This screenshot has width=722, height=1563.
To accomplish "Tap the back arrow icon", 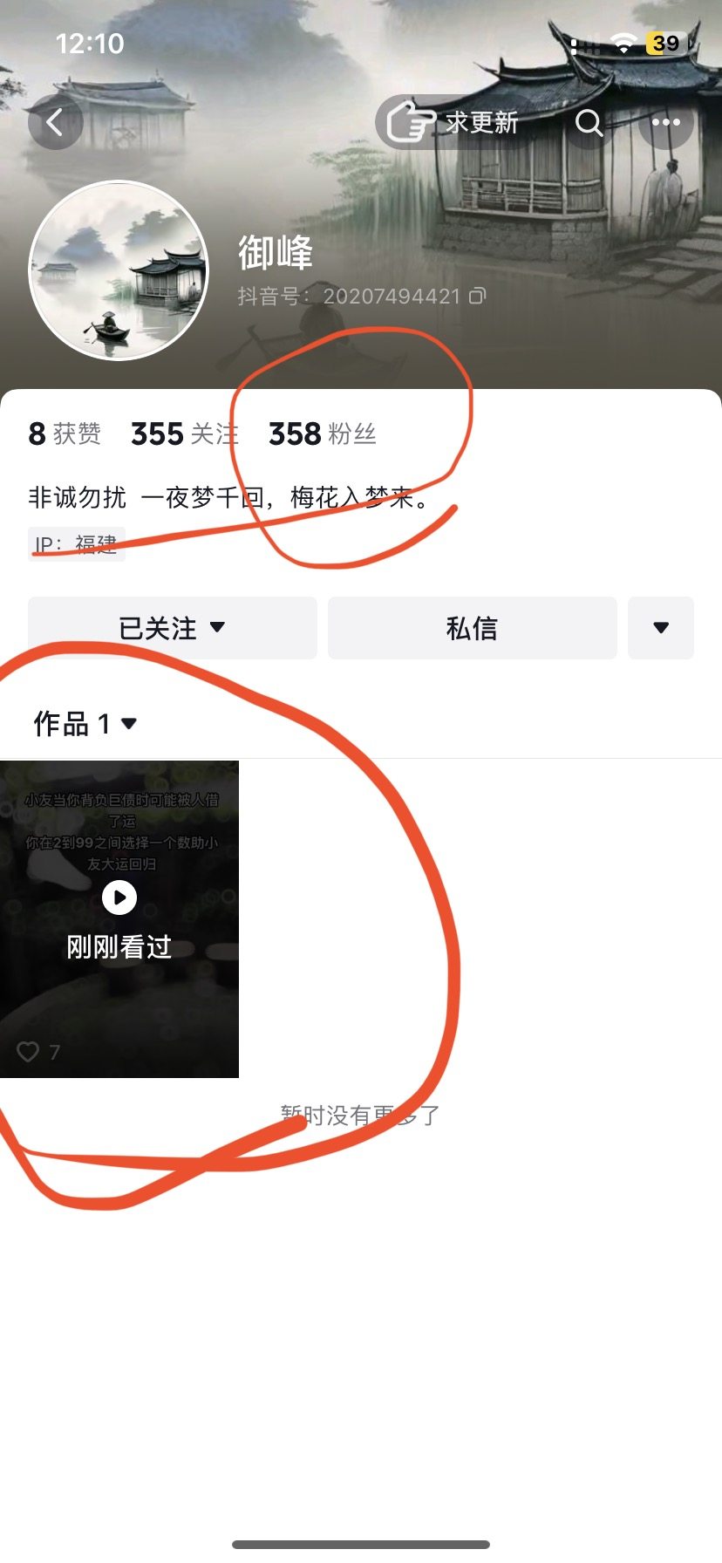I will coord(55,122).
